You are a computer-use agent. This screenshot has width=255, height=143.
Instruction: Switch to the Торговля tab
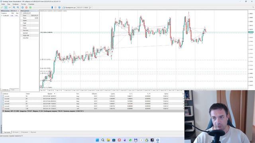(7, 132)
